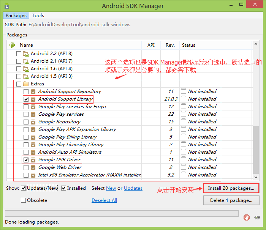This screenshot has width=266, height=230.
Task: Click the package list scrollbar up arrow
Action: (x=256, y=44)
